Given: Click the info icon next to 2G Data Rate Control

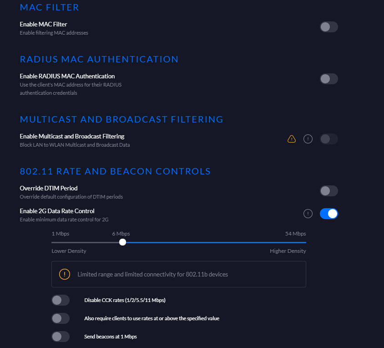Looking at the screenshot, I should pos(308,214).
